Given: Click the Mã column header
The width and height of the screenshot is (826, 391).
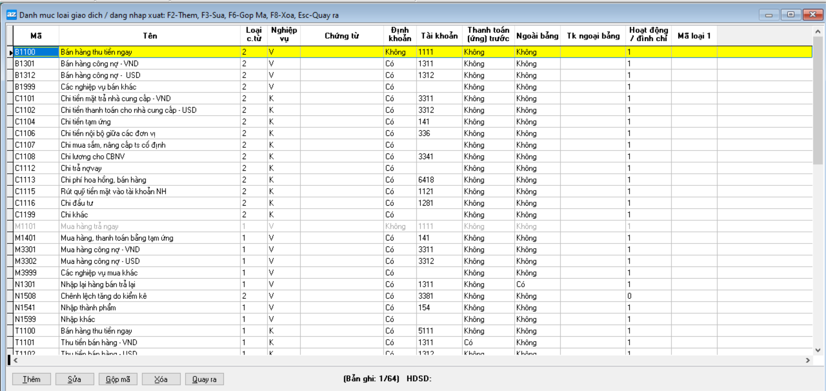Looking at the screenshot, I should pyautogui.click(x=36, y=36).
